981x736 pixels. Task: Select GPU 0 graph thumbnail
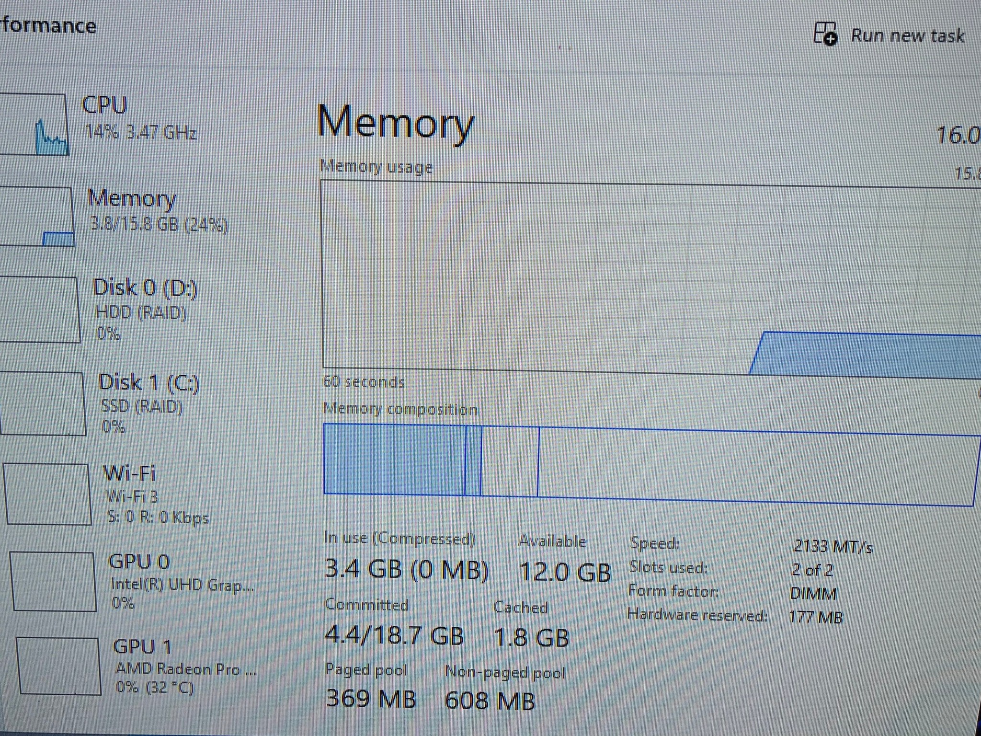point(53,581)
